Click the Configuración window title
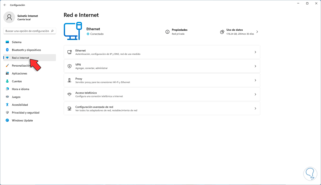The height and width of the screenshot is (185, 321). pyautogui.click(x=17, y=5)
